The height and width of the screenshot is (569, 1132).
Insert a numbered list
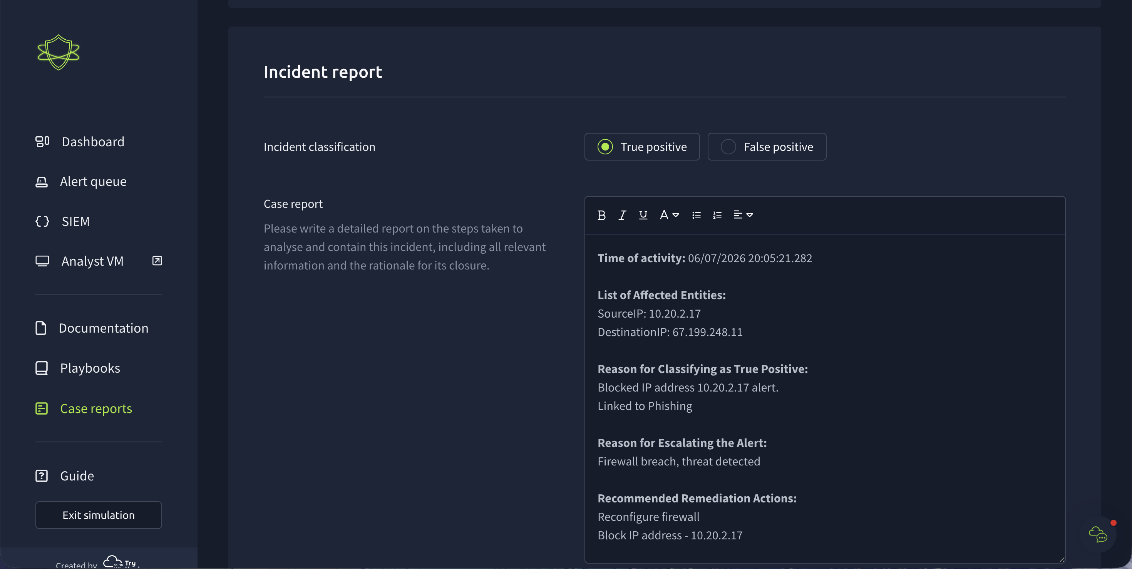pos(717,215)
